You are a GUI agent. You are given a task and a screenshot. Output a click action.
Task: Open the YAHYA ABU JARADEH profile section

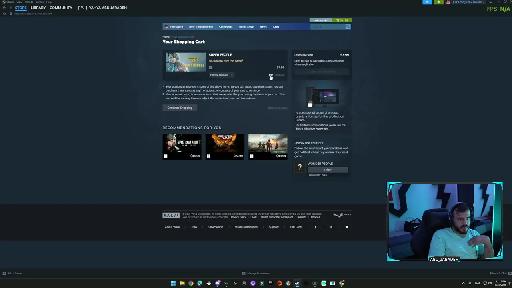(x=102, y=8)
